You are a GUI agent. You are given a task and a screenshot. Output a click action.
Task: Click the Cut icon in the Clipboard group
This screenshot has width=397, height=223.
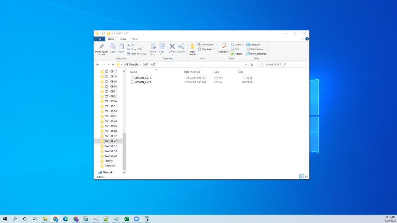[132, 45]
